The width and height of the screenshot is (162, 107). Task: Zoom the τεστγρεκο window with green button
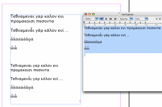(93, 14)
